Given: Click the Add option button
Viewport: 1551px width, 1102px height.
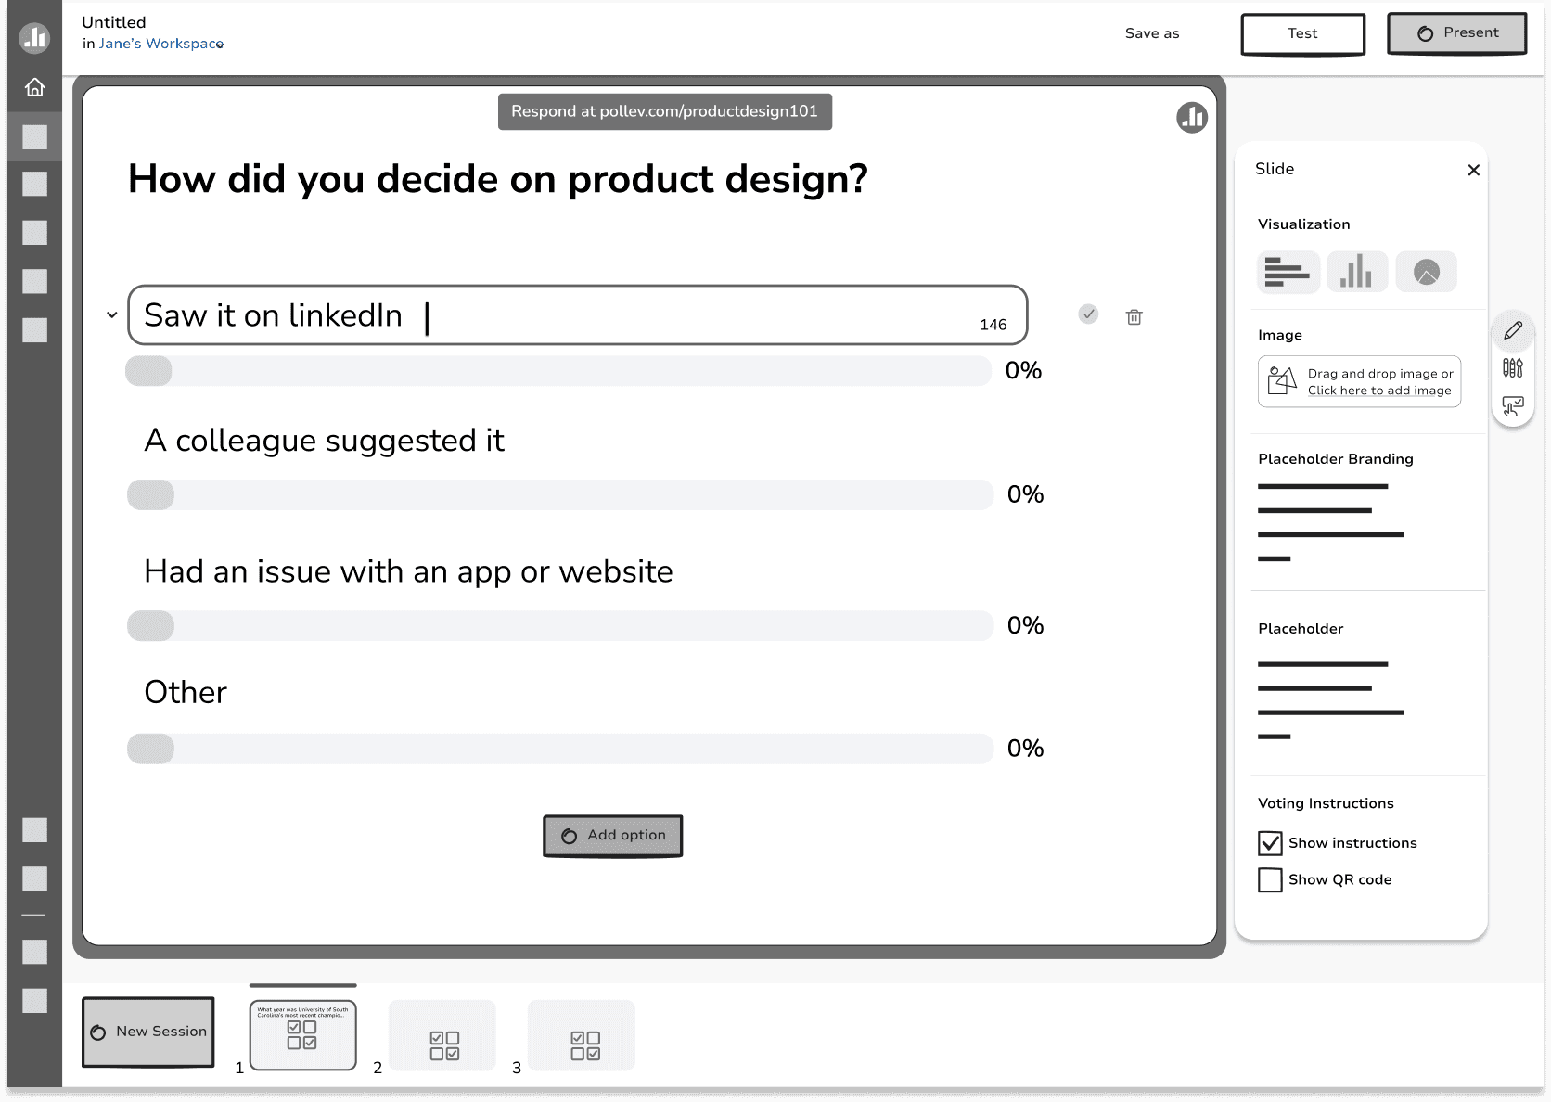Looking at the screenshot, I should [613, 836].
